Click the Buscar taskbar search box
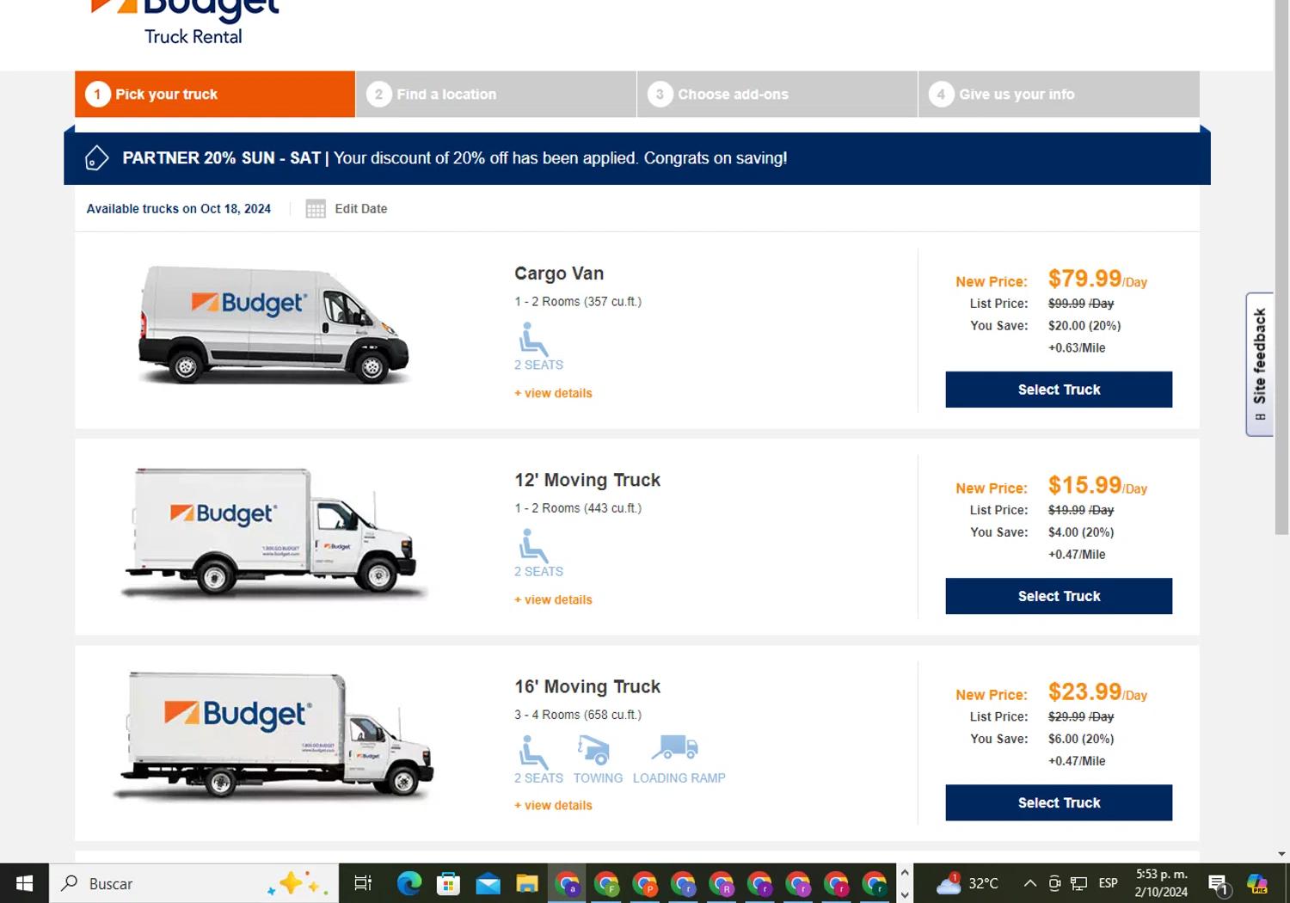The height and width of the screenshot is (903, 1290). 194,883
